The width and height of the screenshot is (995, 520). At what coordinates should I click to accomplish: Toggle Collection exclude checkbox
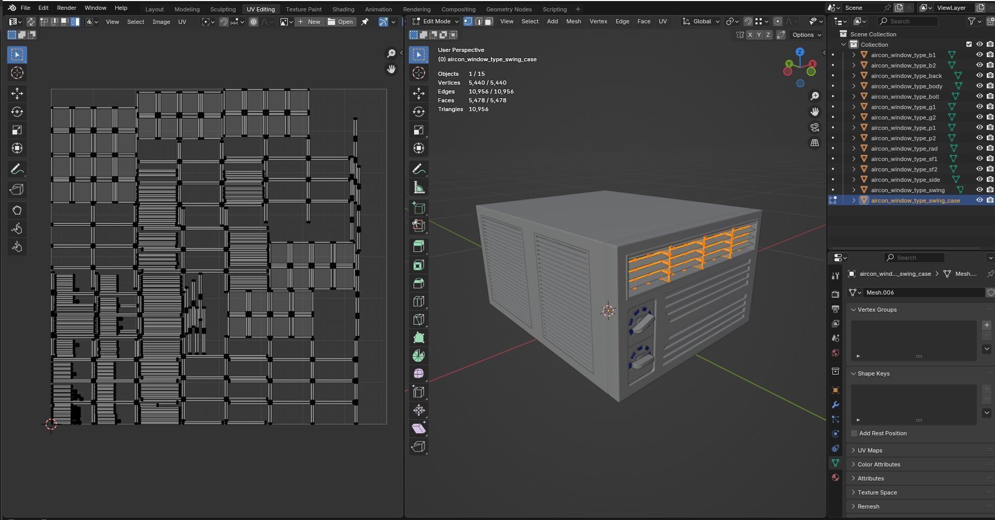[969, 45]
